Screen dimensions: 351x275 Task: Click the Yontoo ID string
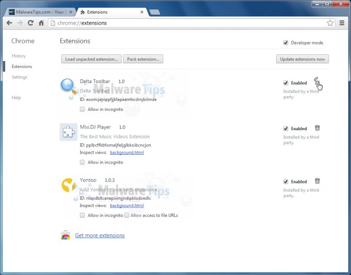pyautogui.click(x=118, y=198)
